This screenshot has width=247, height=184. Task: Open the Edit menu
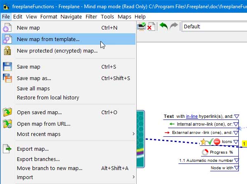coord(18,16)
